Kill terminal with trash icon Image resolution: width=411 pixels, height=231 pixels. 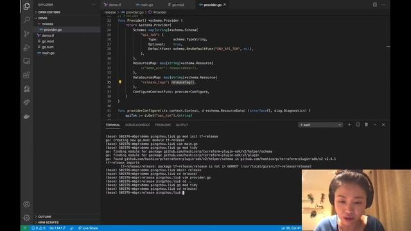pyautogui.click(x=366, y=124)
